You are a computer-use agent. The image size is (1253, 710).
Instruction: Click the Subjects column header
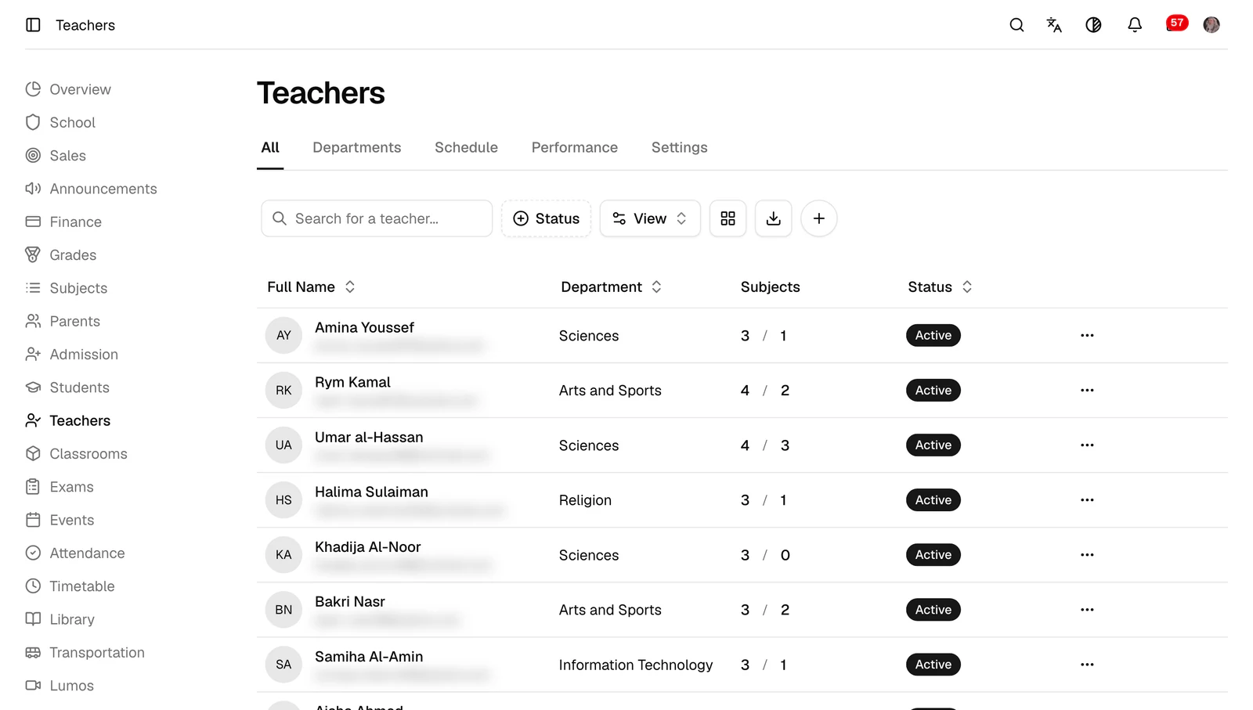[x=771, y=287]
